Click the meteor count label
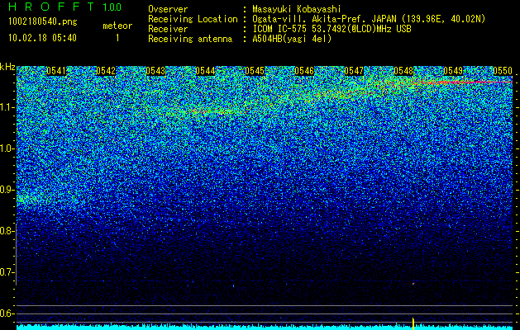The width and height of the screenshot is (520, 330). pyautogui.click(x=117, y=26)
